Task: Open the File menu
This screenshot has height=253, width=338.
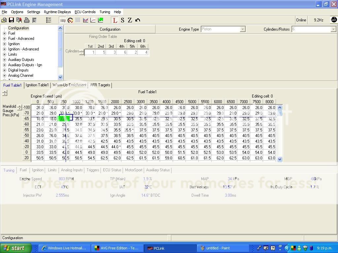Action: pyautogui.click(x=4, y=12)
